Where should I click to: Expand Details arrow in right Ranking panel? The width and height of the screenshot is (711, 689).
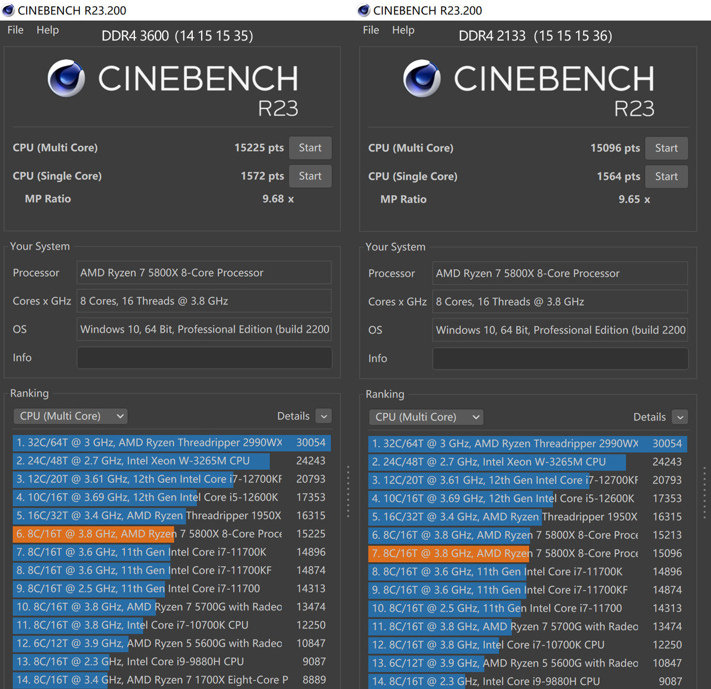(680, 417)
